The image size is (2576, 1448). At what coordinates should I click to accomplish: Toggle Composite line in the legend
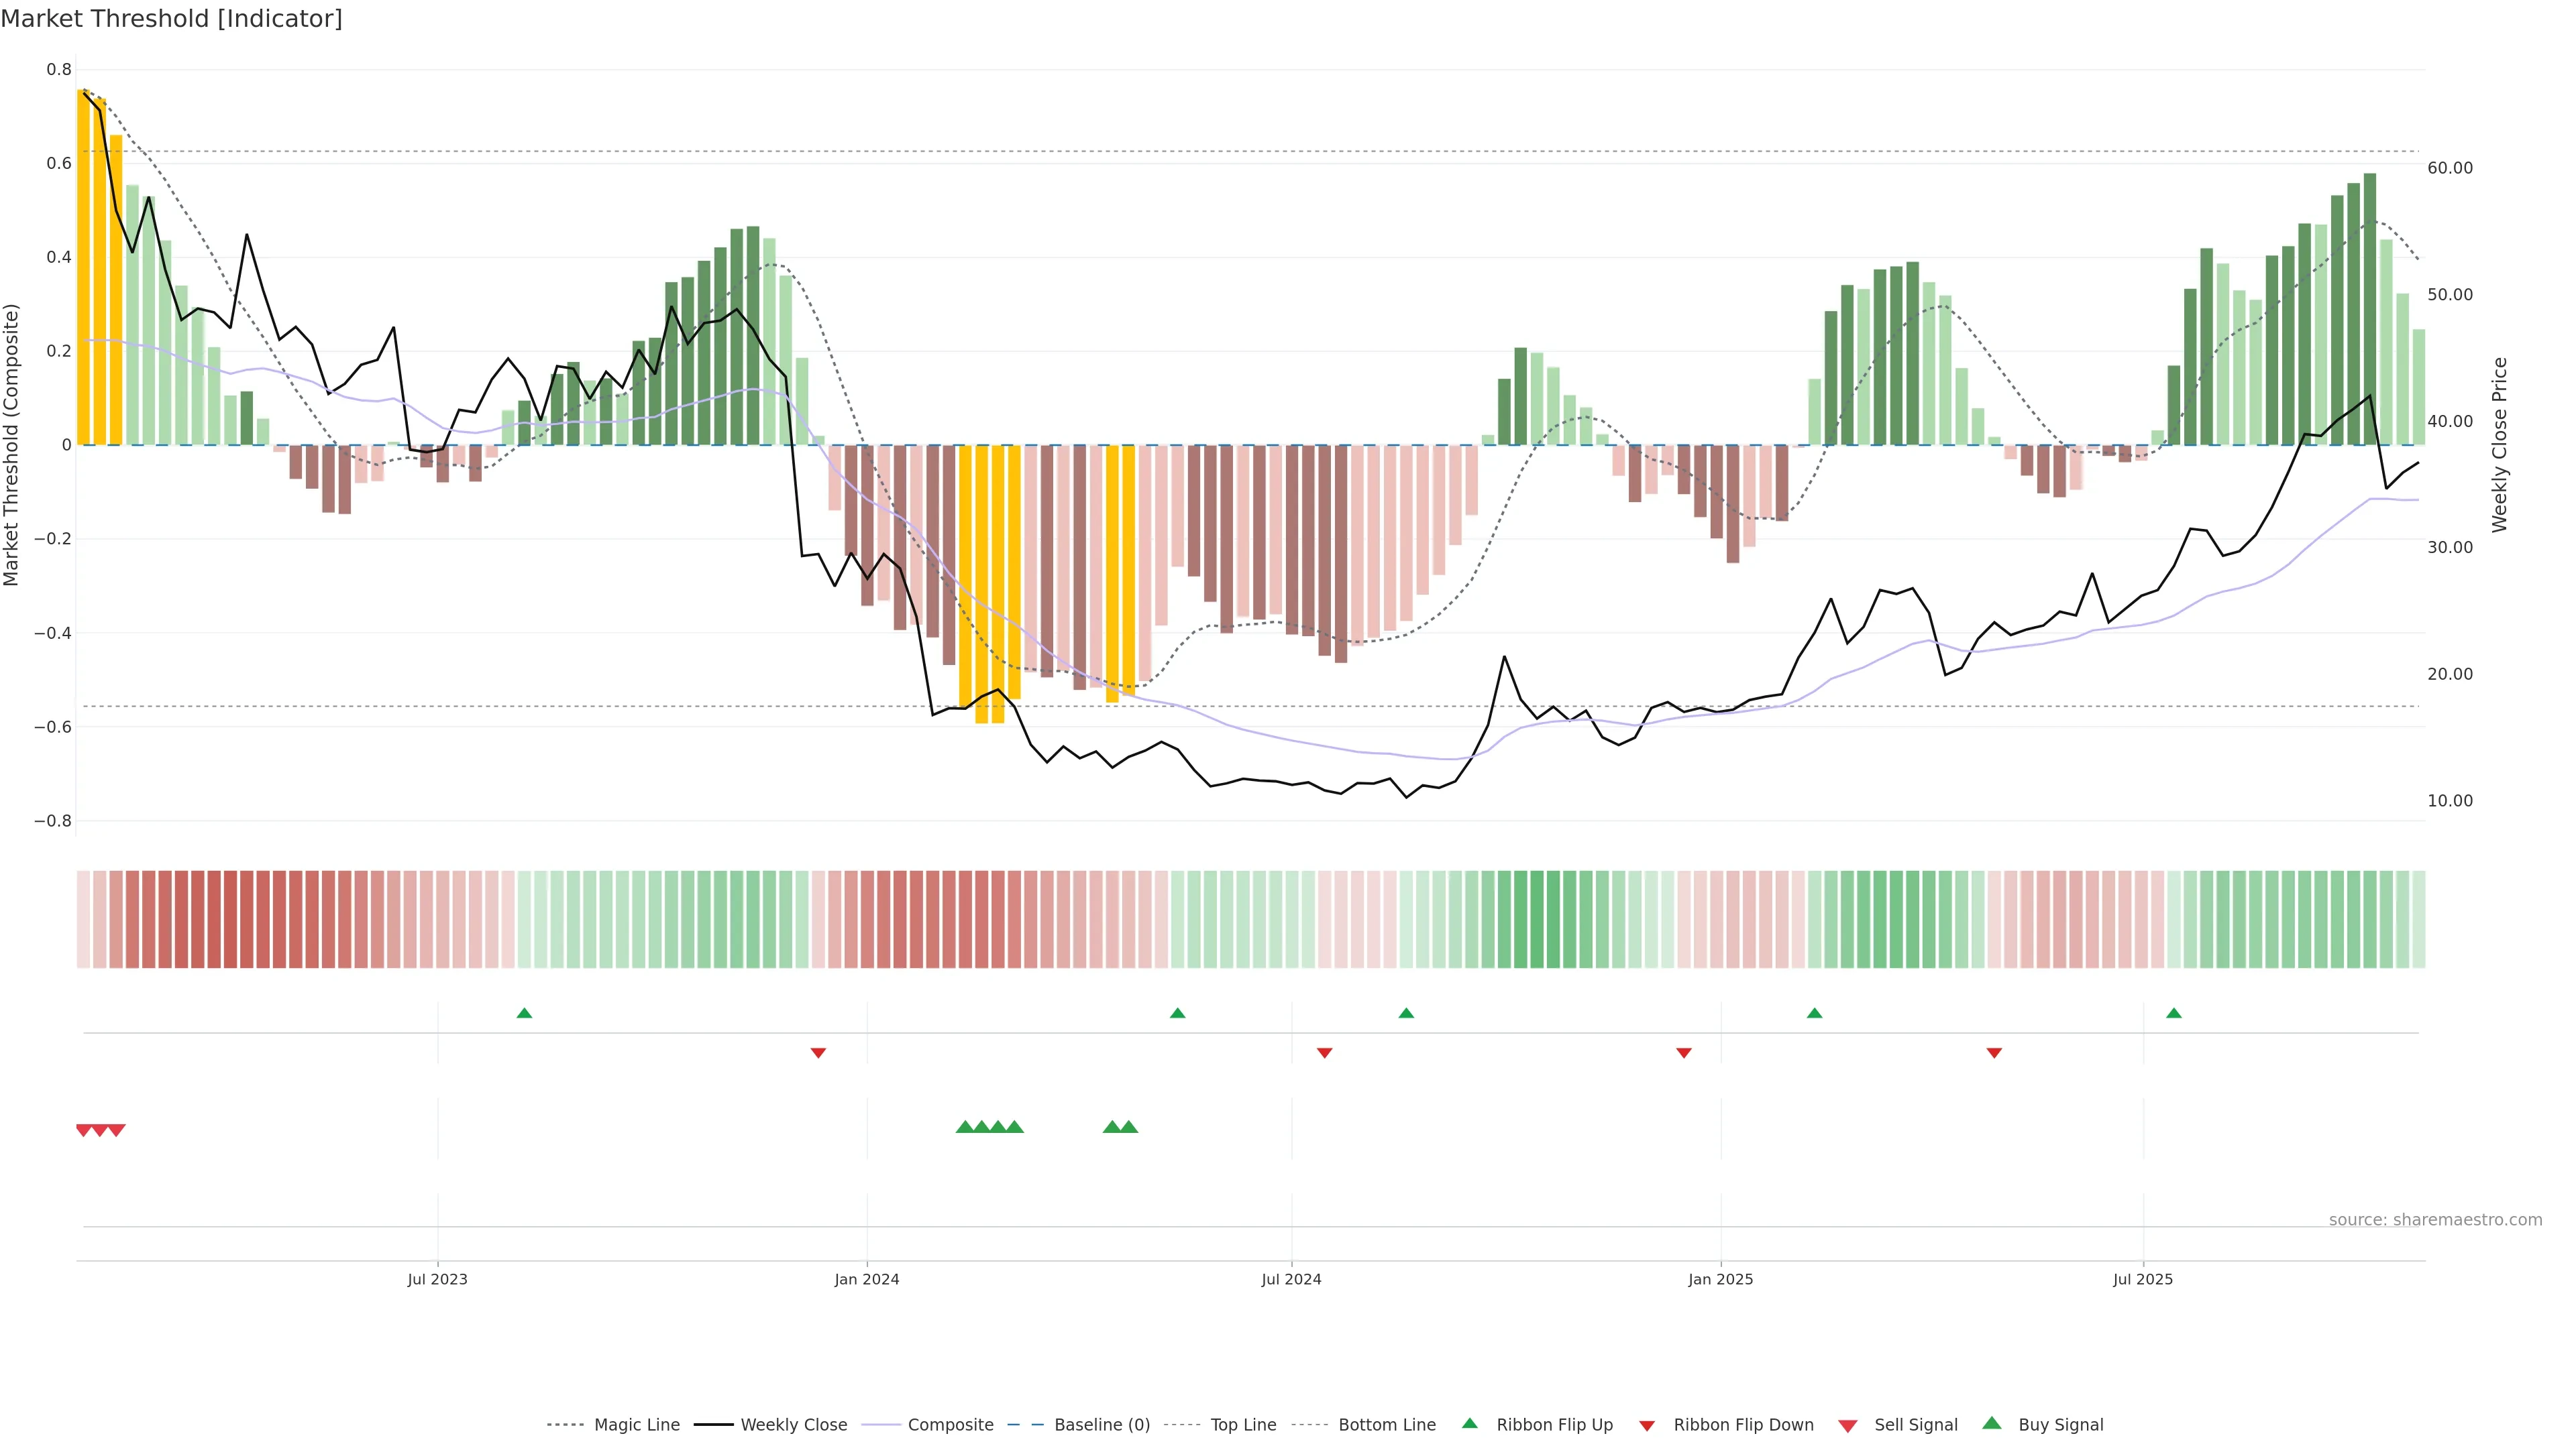coord(950,1425)
